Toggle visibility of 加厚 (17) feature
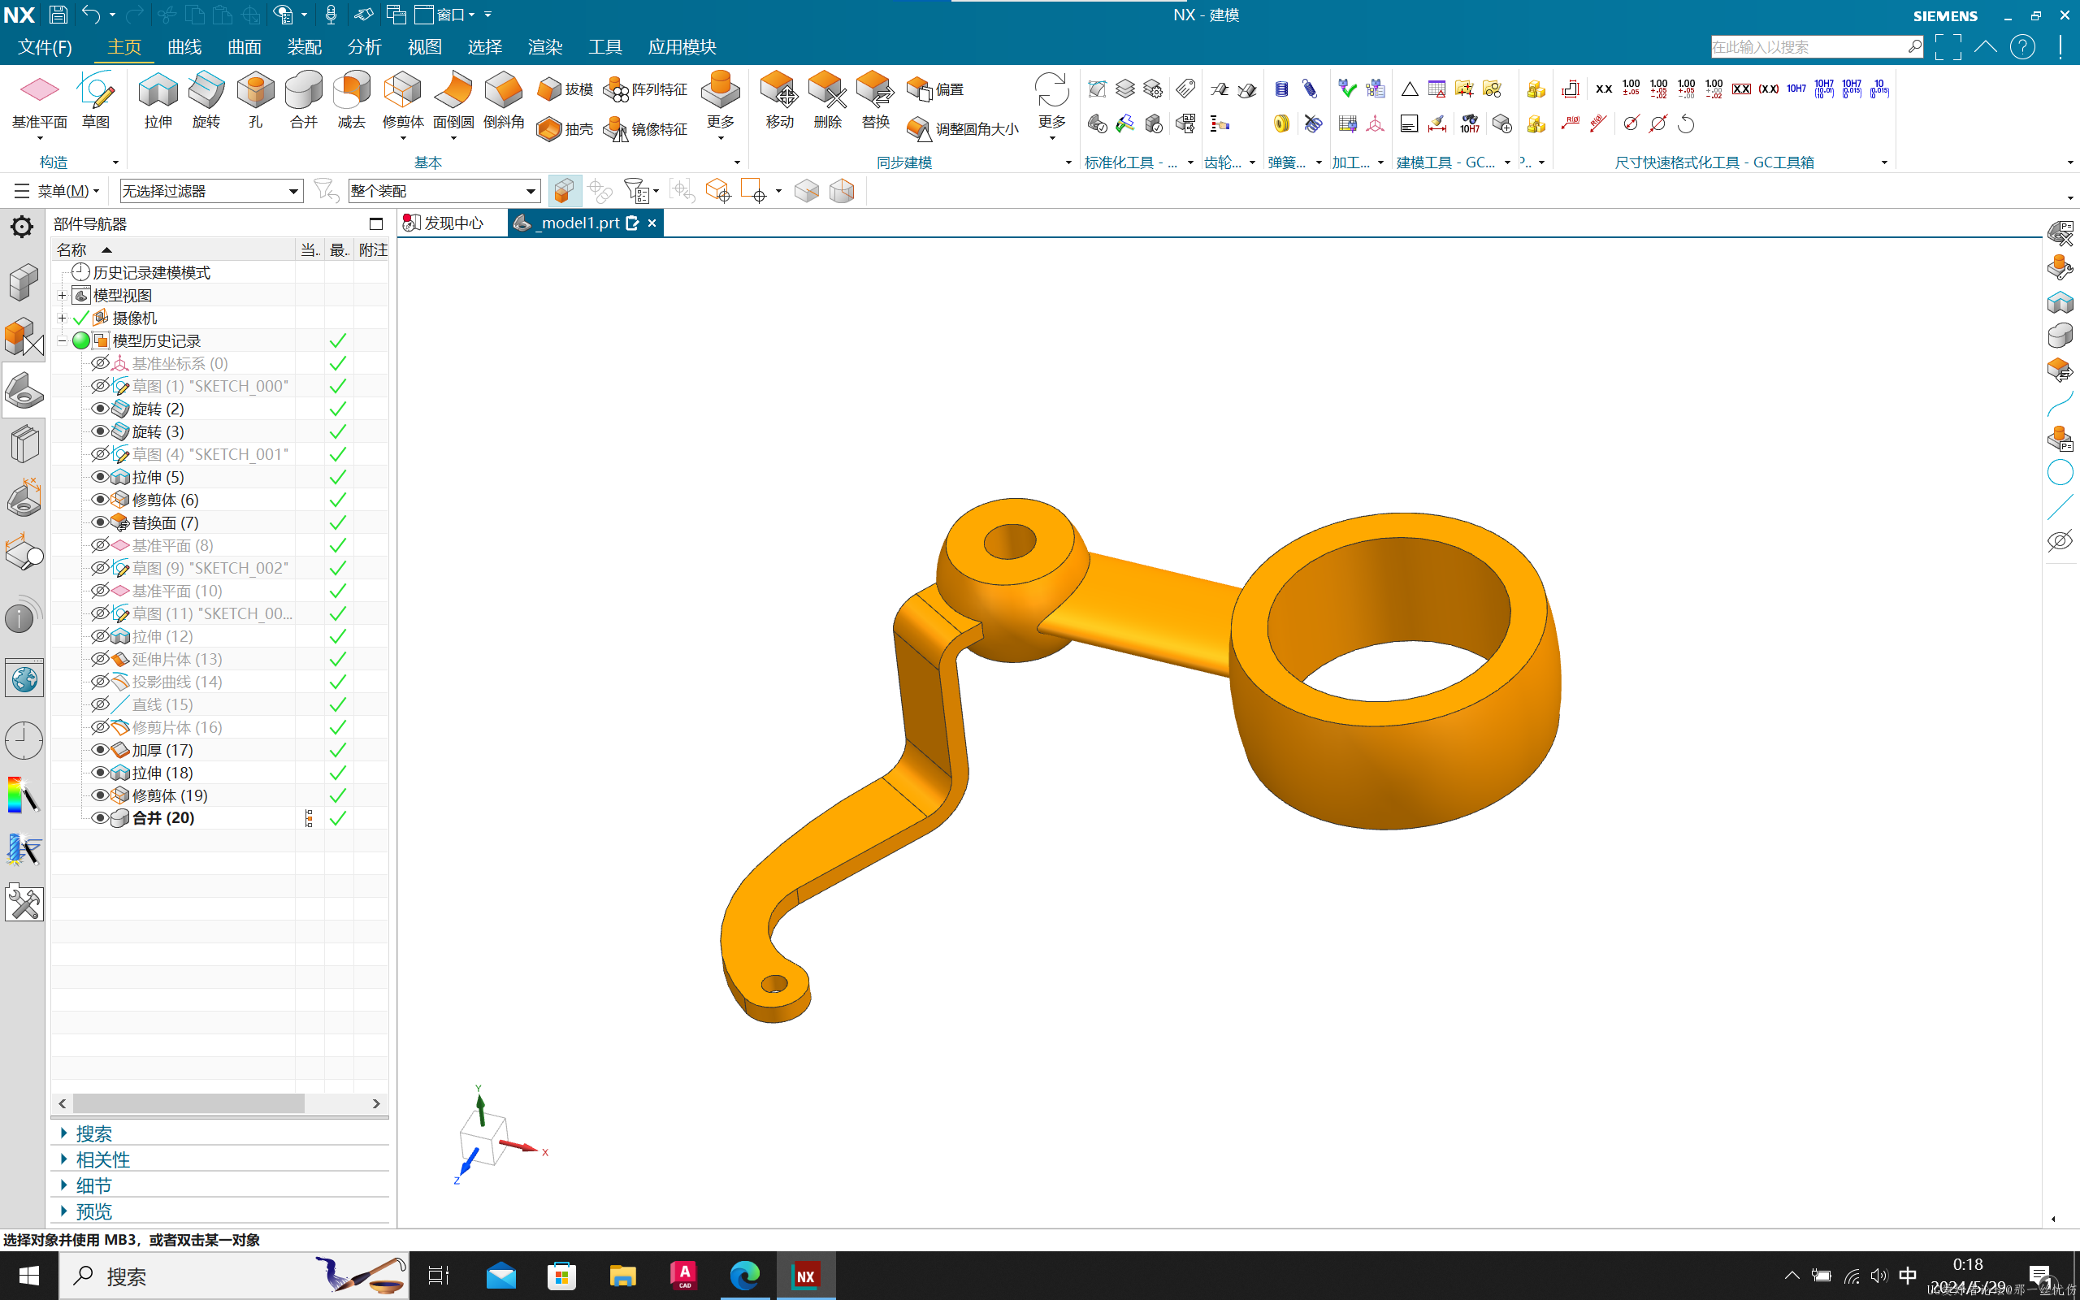The height and width of the screenshot is (1300, 2080). [x=100, y=750]
